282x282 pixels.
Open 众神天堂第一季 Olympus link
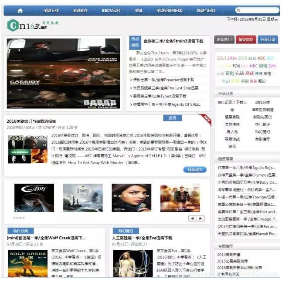[248, 175]
